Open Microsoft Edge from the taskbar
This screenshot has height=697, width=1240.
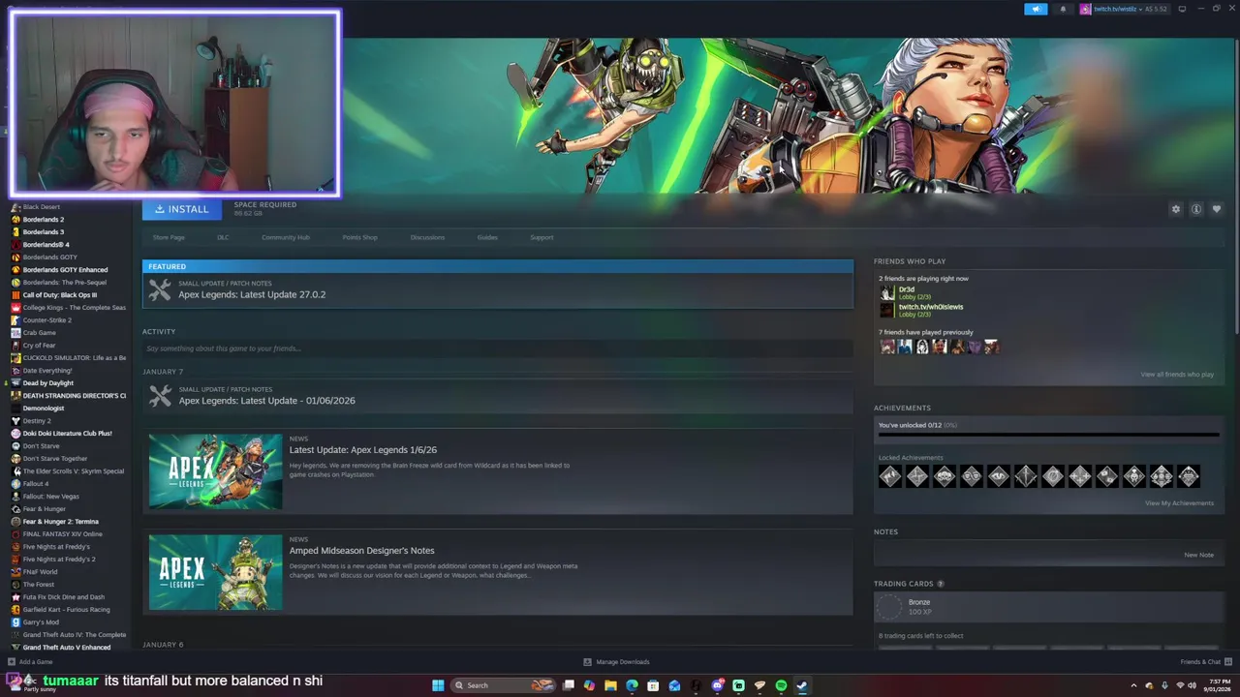pos(632,685)
